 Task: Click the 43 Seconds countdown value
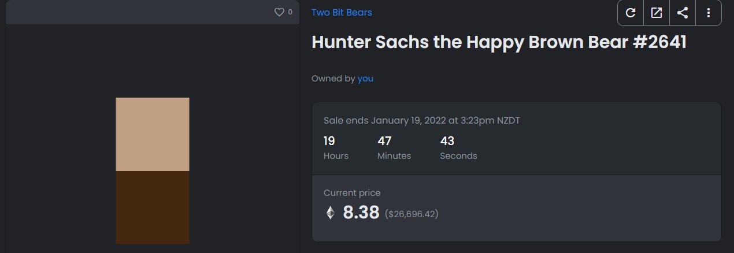coord(447,141)
